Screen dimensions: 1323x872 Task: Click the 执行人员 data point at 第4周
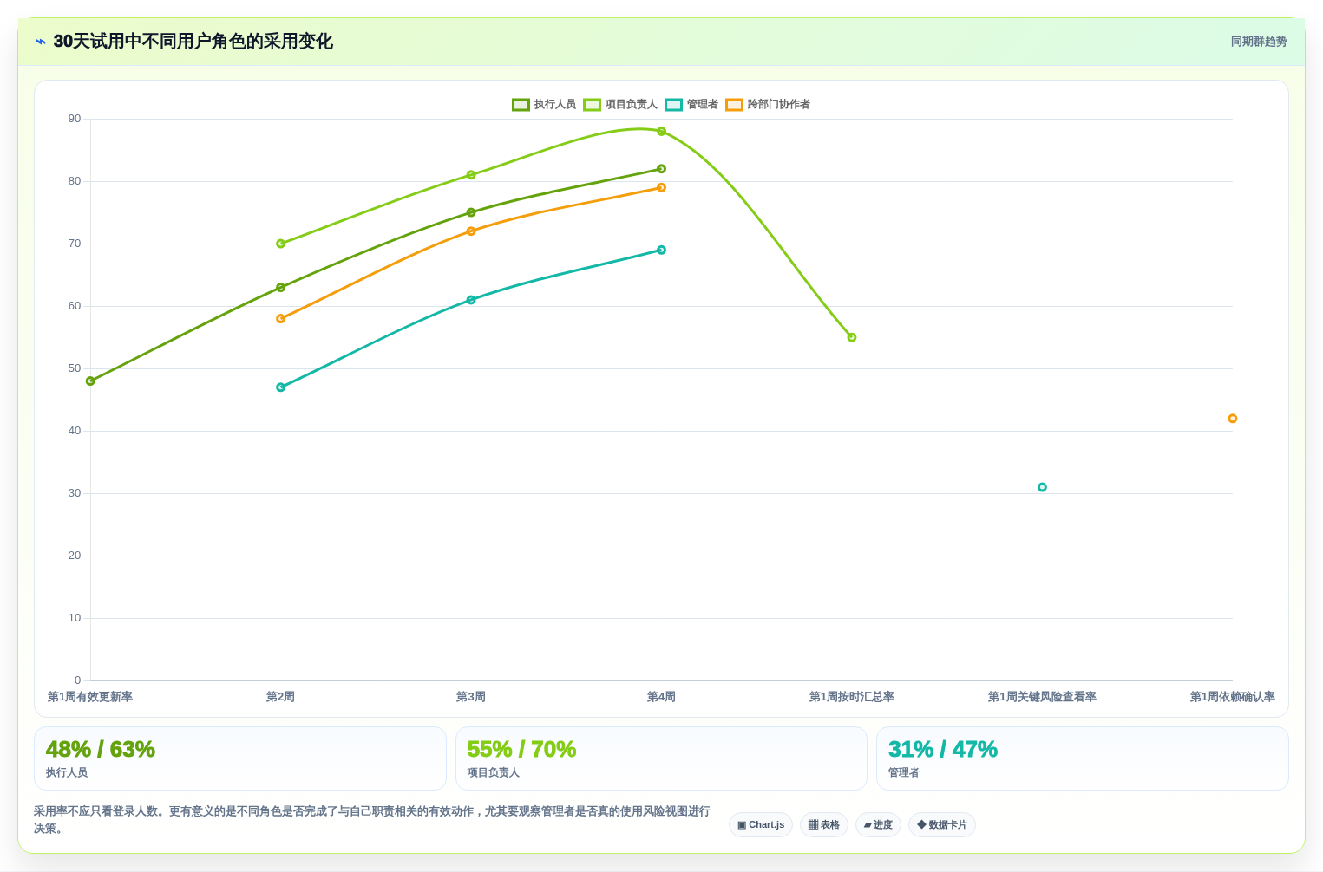tap(661, 169)
